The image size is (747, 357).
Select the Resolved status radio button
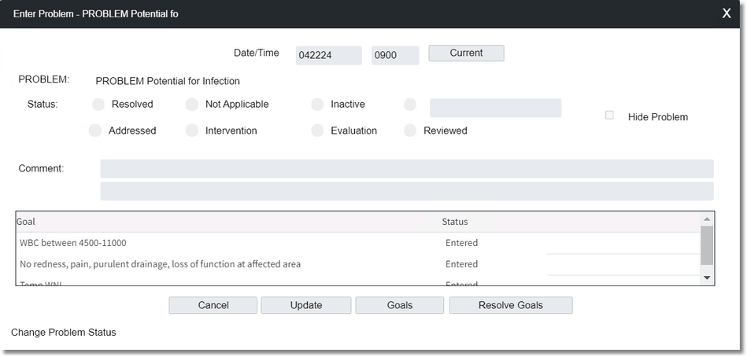coord(98,105)
